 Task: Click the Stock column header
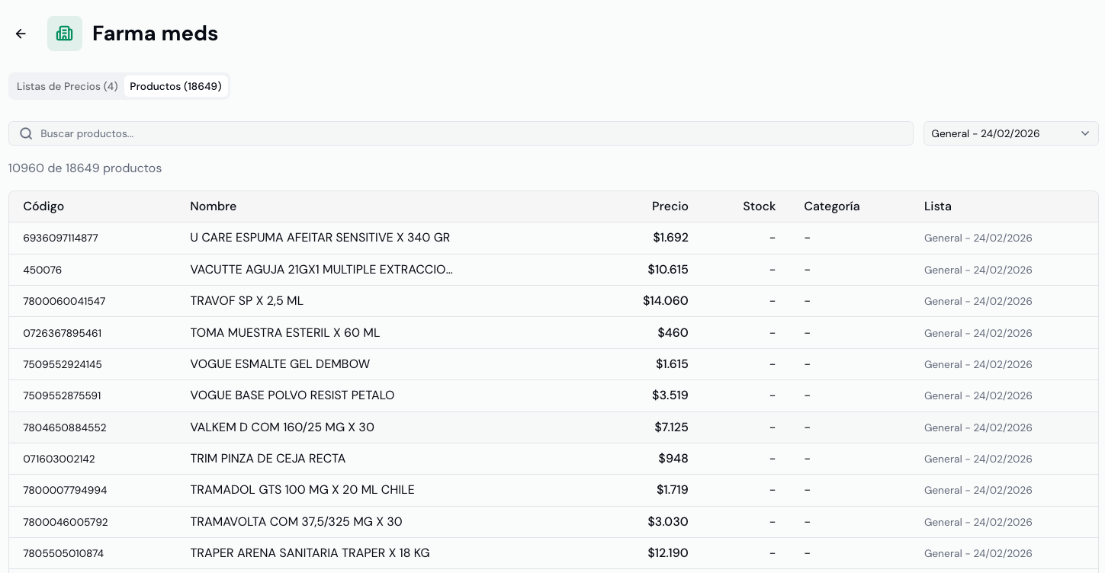(x=759, y=206)
